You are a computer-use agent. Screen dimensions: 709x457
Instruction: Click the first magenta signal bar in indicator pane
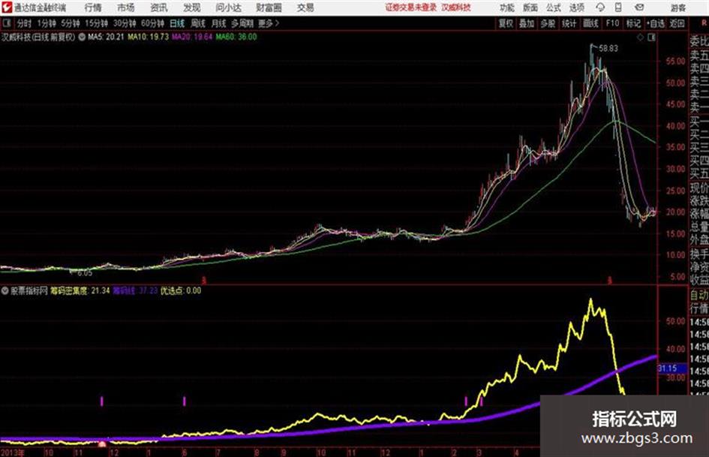tap(102, 401)
